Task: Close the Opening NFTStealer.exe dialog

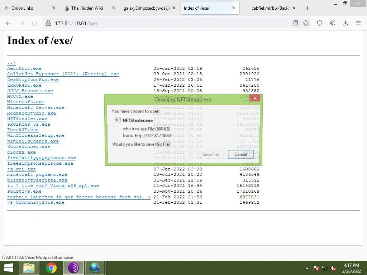Action: [255, 98]
